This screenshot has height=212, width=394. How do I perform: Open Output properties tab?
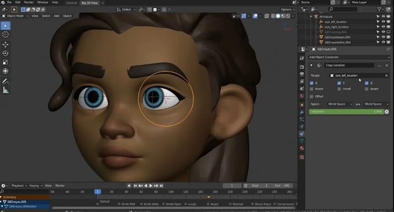(302, 74)
